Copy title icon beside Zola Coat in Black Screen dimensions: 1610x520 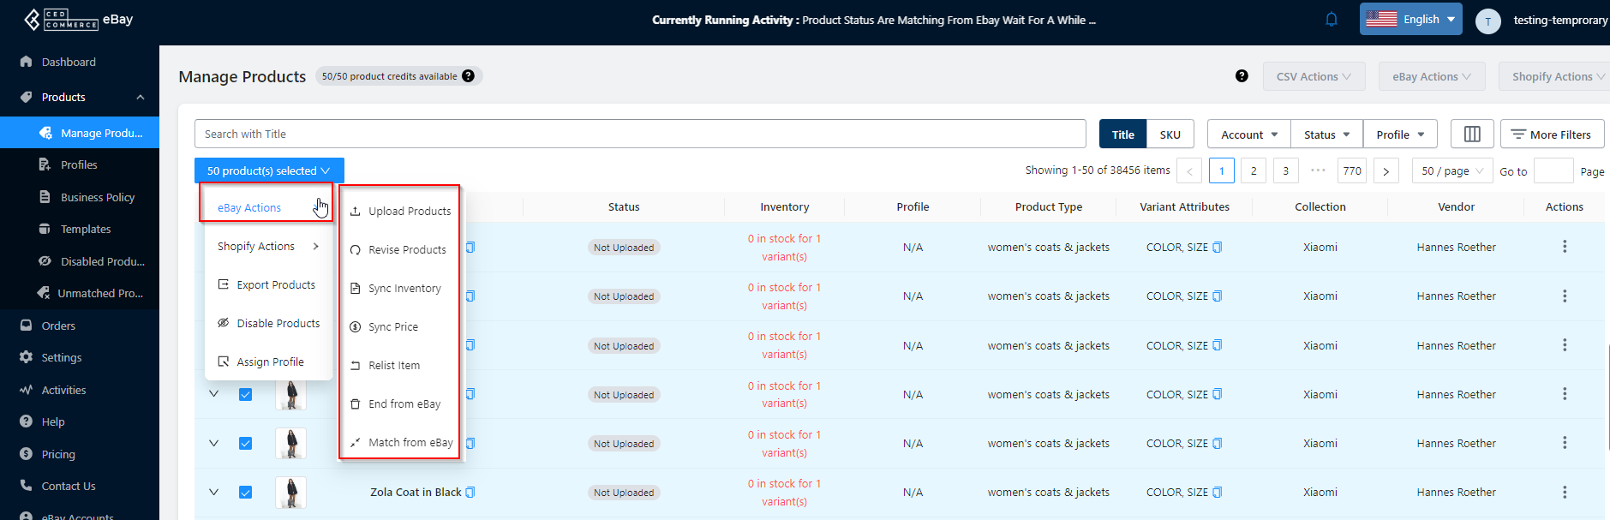coord(470,492)
